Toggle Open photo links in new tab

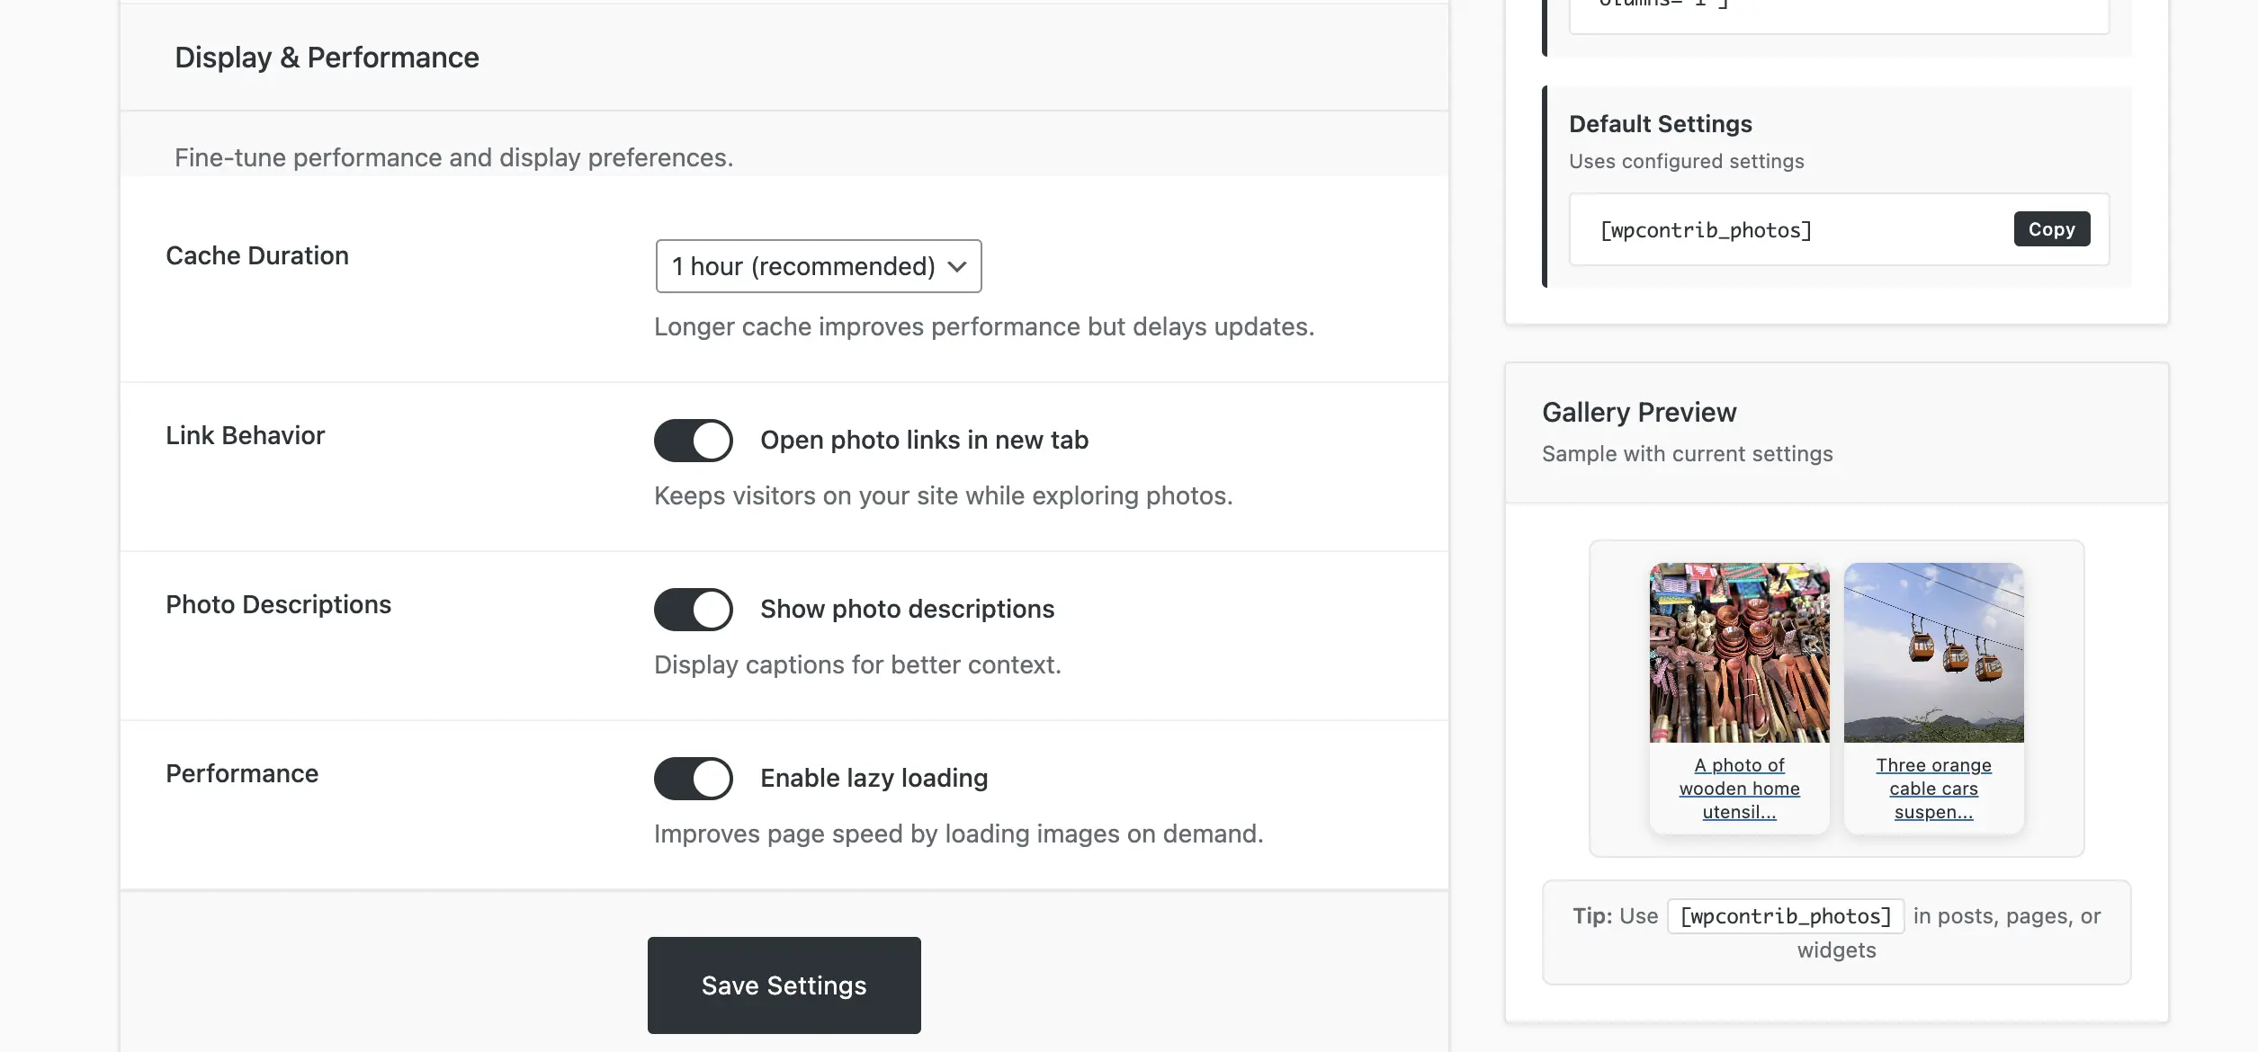[x=693, y=441]
